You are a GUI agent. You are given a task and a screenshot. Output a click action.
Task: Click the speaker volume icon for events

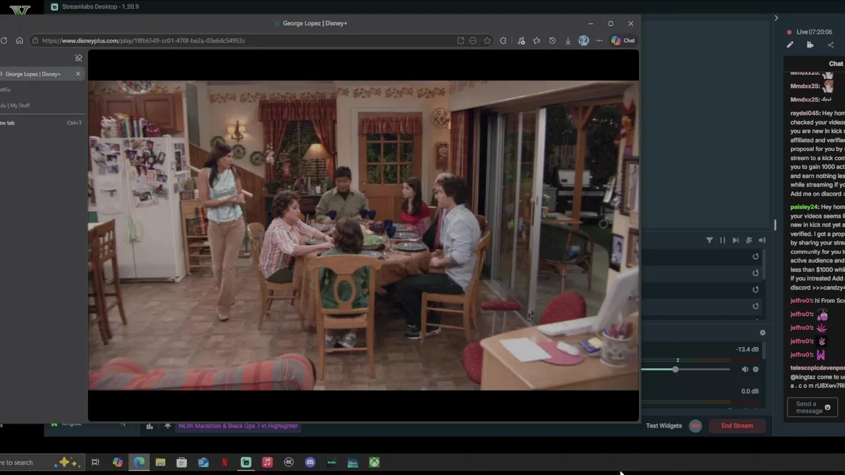(762, 240)
